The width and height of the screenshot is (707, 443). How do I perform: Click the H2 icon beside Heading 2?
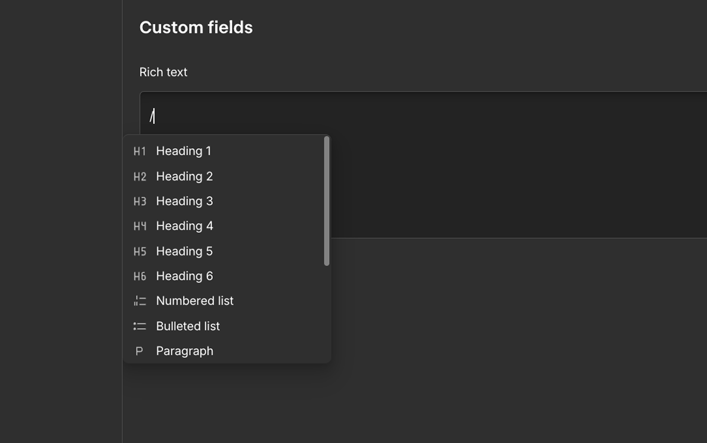coord(139,176)
